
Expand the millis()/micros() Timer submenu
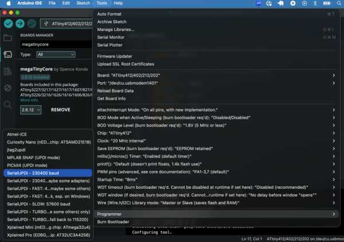pyautogui.click(x=216, y=156)
